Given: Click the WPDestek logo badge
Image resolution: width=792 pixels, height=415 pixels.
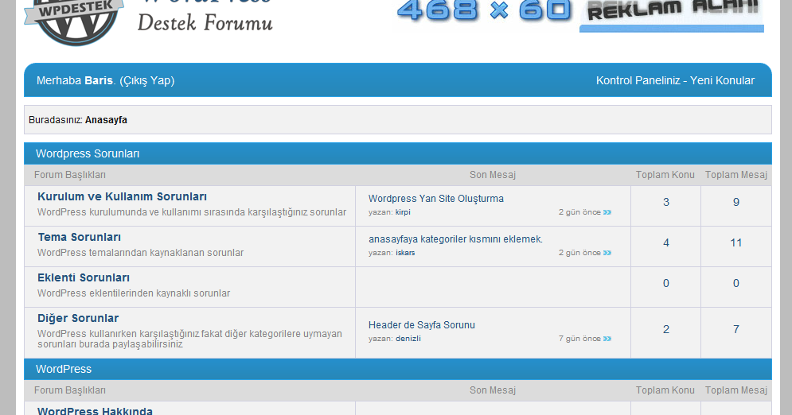Looking at the screenshot, I should [x=74, y=21].
